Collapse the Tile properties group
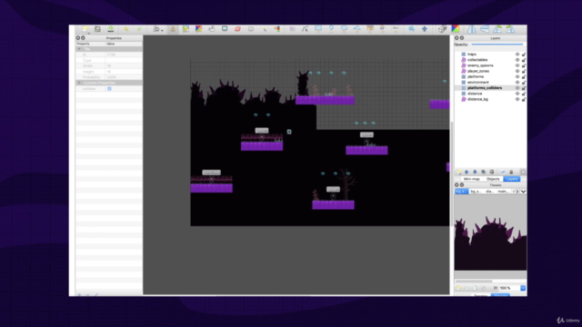The image size is (582, 327). (x=79, y=49)
